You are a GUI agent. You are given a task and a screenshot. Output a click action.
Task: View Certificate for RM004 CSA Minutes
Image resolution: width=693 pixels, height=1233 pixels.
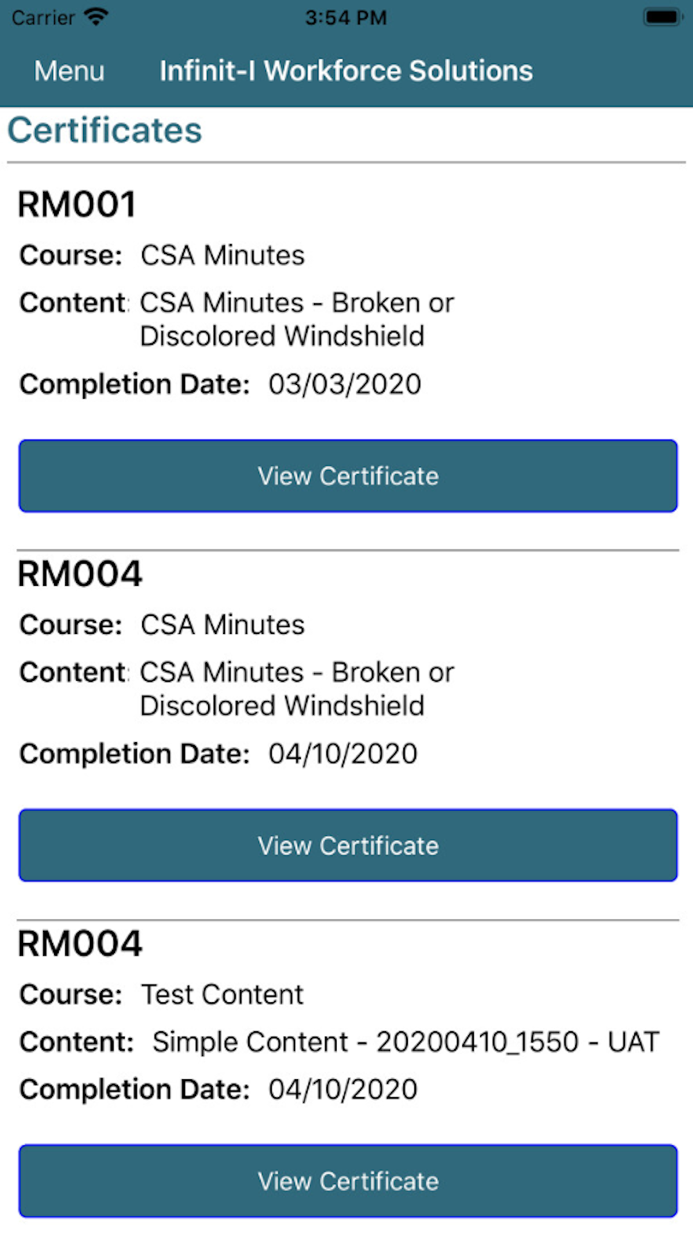click(x=348, y=845)
